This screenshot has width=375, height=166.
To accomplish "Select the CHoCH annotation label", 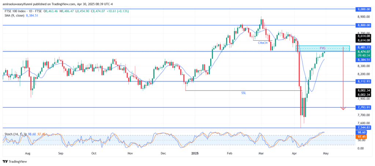I will (x=262, y=43).
